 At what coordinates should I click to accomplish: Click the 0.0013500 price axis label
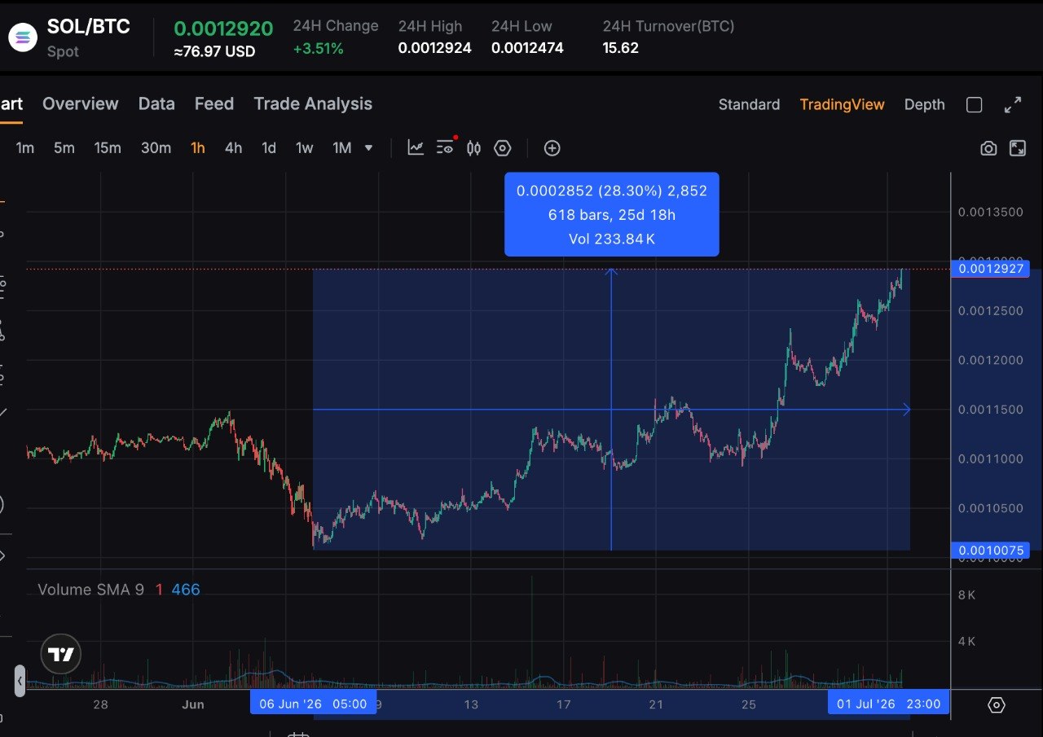tap(991, 212)
